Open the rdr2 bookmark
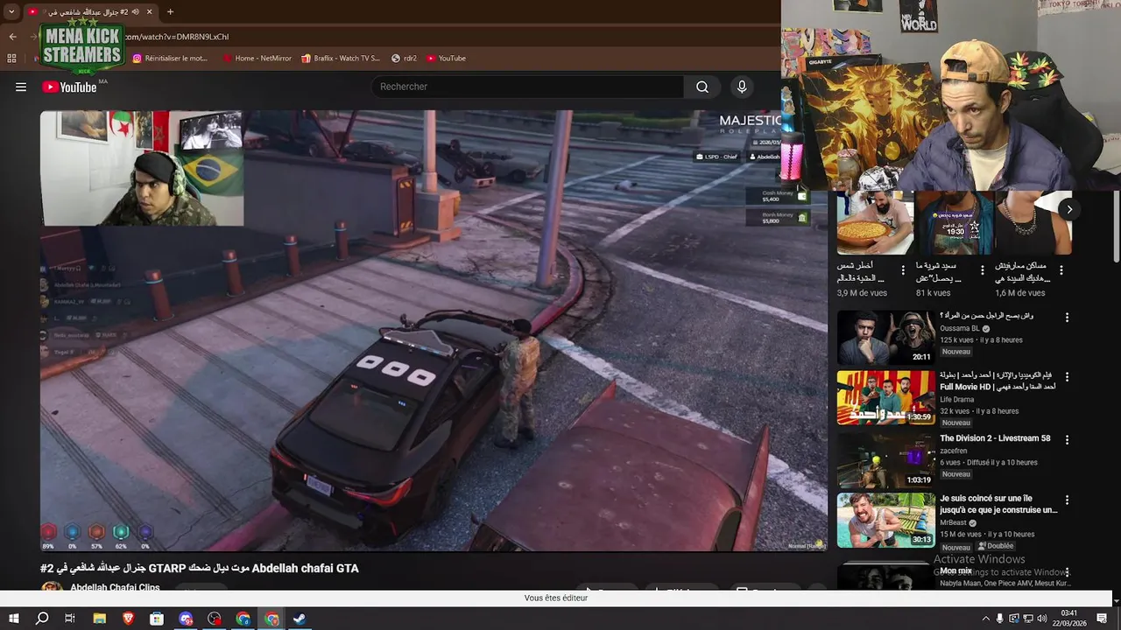Screen dimensions: 1121x630 click(405, 59)
